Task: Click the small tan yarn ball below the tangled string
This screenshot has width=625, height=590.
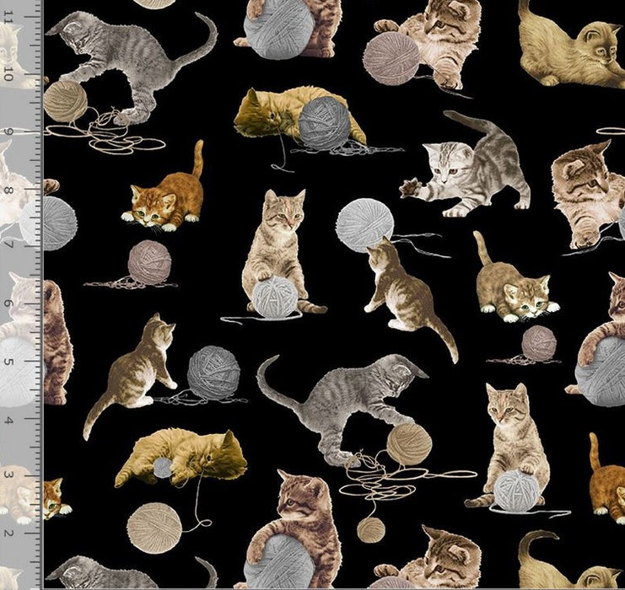Action: (x=370, y=530)
